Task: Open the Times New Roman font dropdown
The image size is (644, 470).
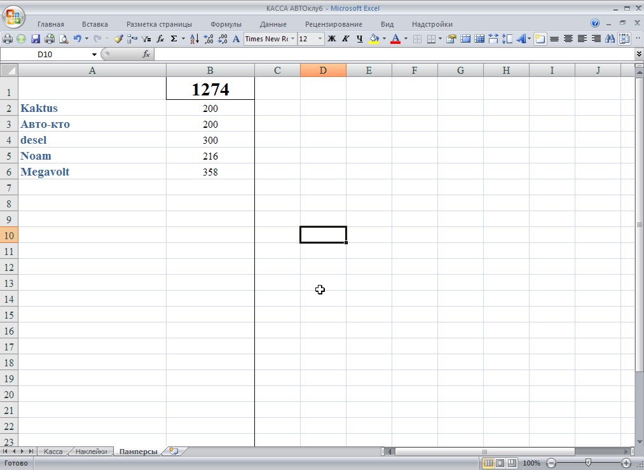Action: [293, 39]
